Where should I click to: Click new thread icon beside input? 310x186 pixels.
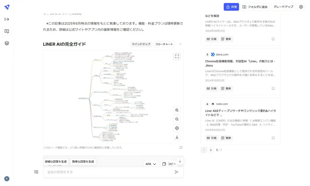point(36,172)
